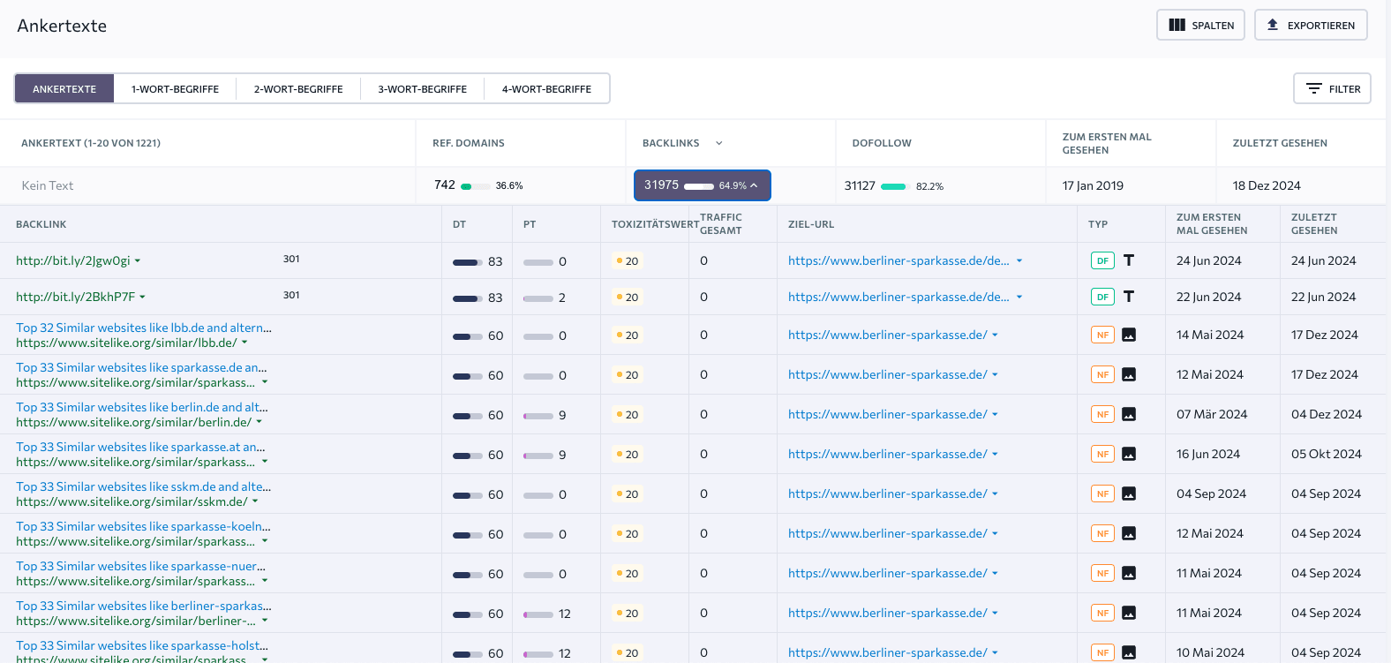Open the lbb.de similar websites backlink
The width and height of the screenshot is (1391, 663).
pyautogui.click(x=144, y=328)
